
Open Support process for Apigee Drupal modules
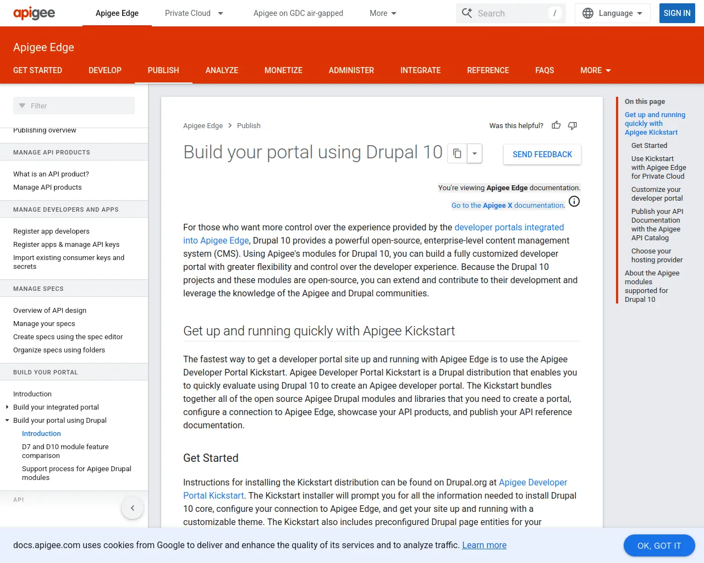click(76, 473)
